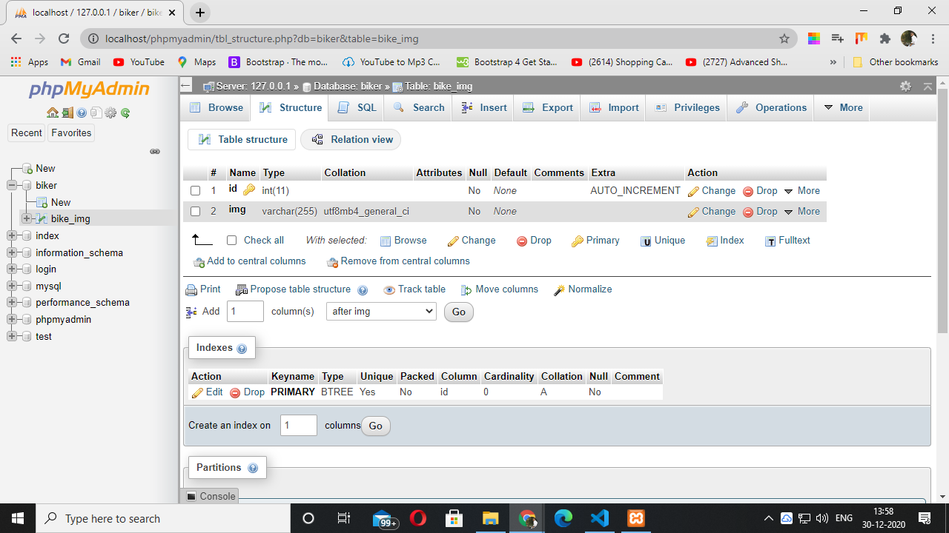Click the Console icon at bottom
This screenshot has width=949, height=533.
coord(191,496)
